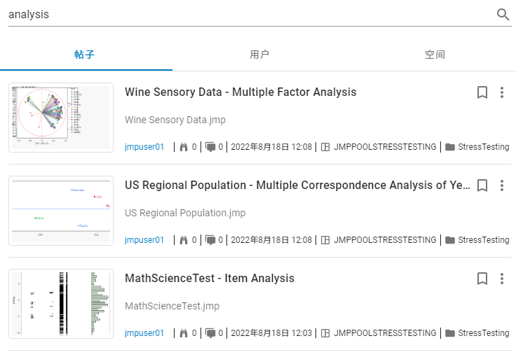This screenshot has height=357, width=516.
Task: Click JMPPOOLSTRESSTESTING on MathScienceTest post
Action: [x=385, y=333]
